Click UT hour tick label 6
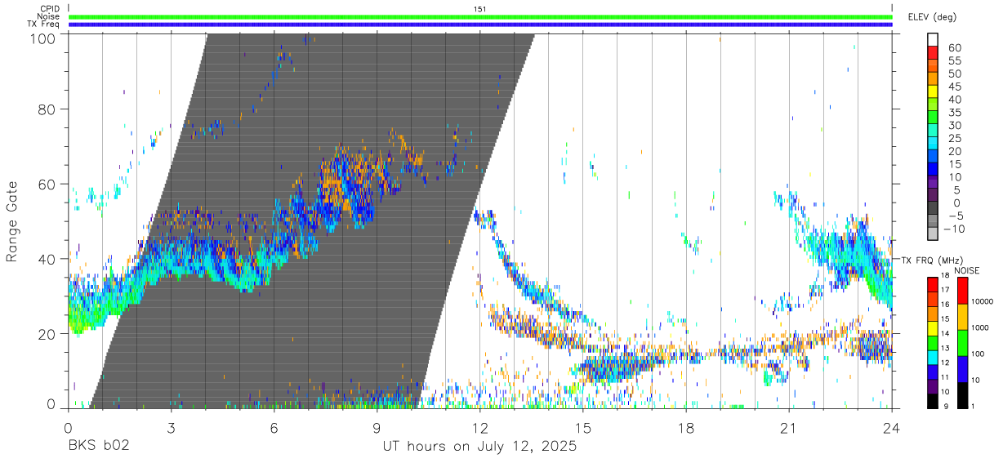Viewport: 1003px width, 463px height. tap(274, 428)
